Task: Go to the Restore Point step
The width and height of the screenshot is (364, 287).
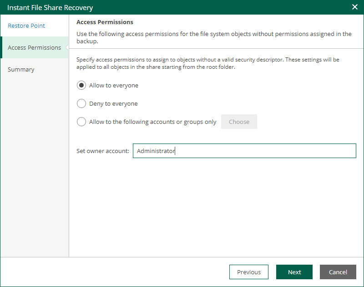Action: point(26,26)
